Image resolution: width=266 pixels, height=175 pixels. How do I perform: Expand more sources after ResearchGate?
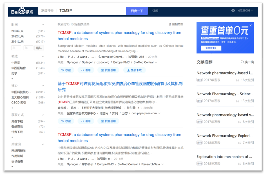(163, 164)
